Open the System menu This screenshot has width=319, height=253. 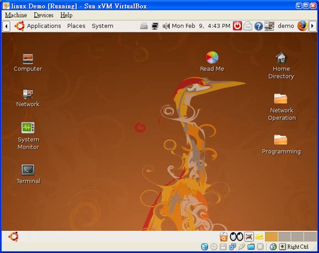102,26
